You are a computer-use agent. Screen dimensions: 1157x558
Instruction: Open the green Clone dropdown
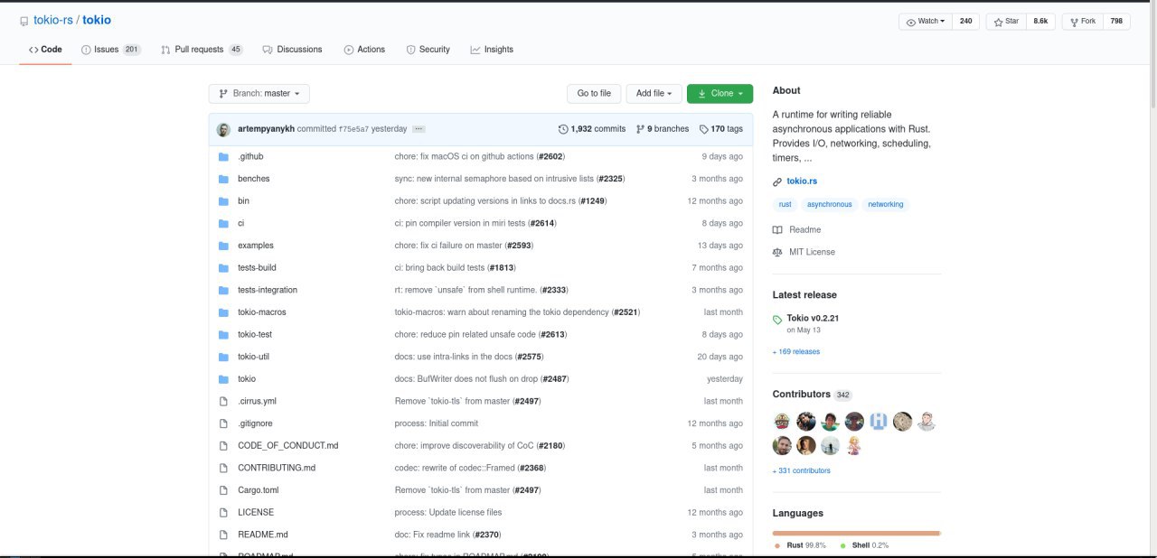720,93
